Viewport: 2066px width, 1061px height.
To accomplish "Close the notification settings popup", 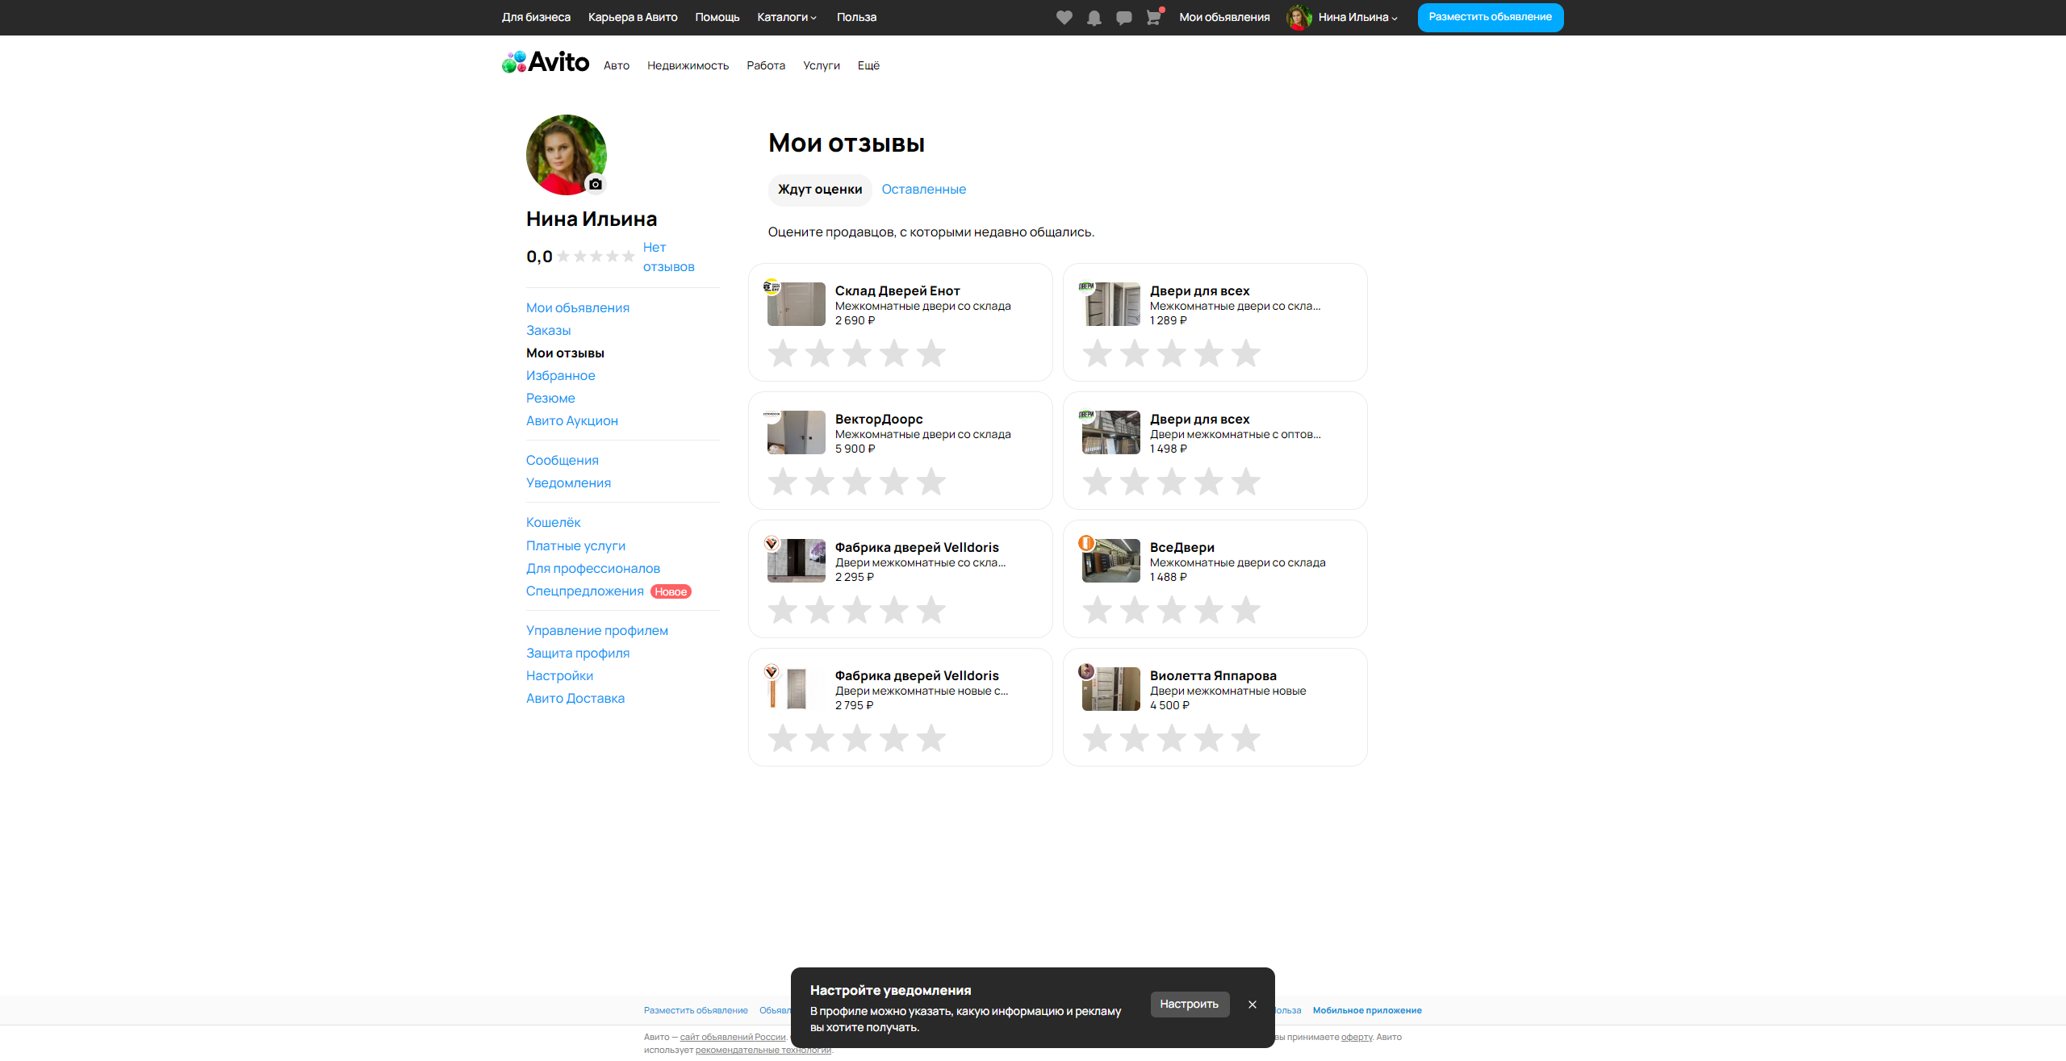I will point(1252,1005).
